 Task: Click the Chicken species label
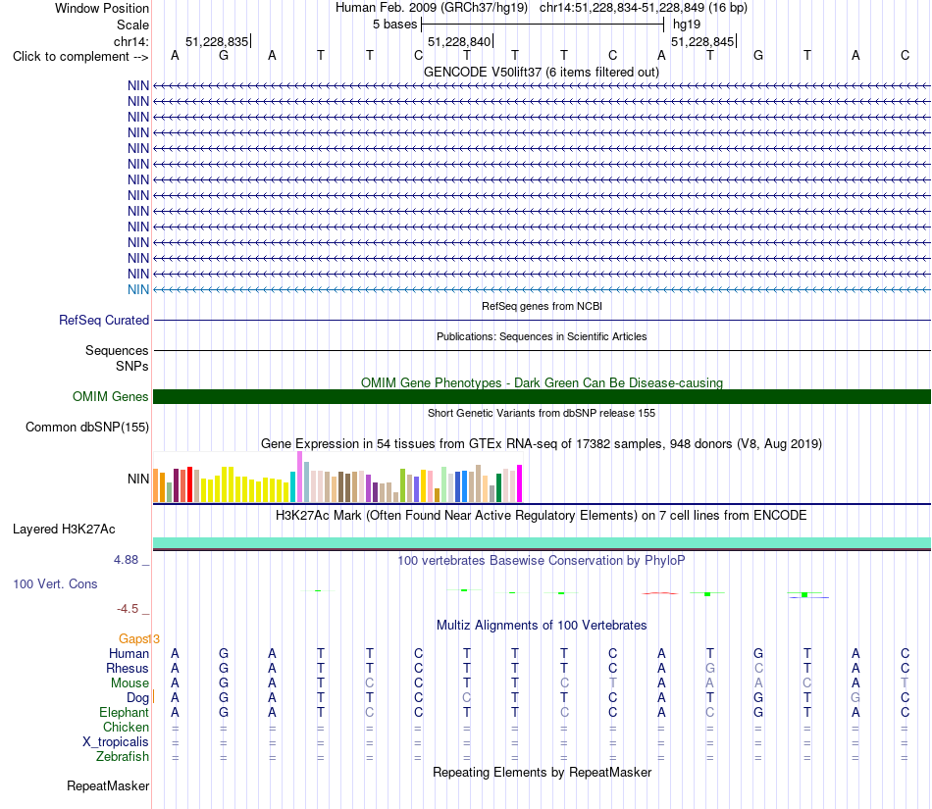point(126,727)
